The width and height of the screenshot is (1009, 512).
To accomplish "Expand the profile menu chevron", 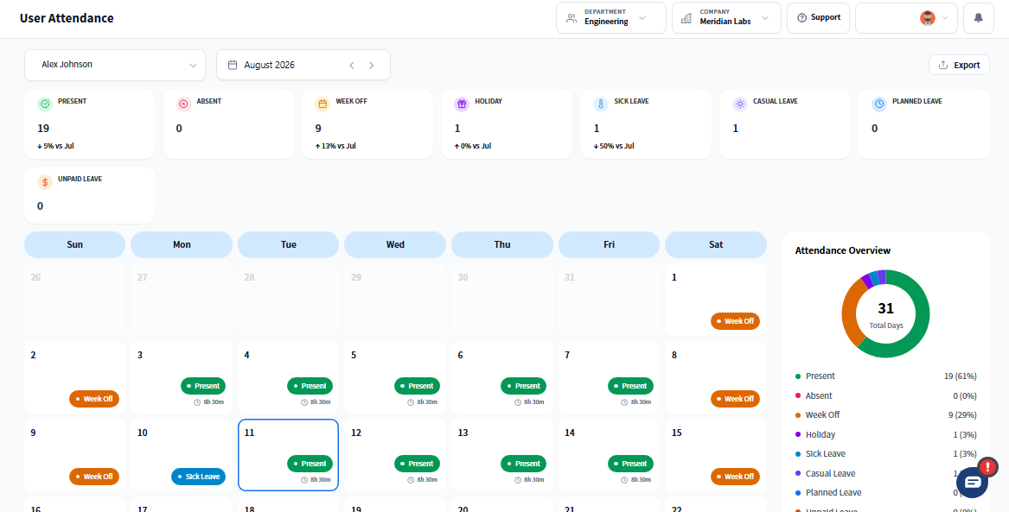I will 945,18.
